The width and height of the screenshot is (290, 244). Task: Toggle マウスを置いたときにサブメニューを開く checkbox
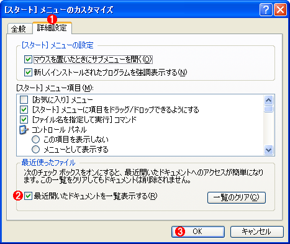pyautogui.click(x=28, y=60)
